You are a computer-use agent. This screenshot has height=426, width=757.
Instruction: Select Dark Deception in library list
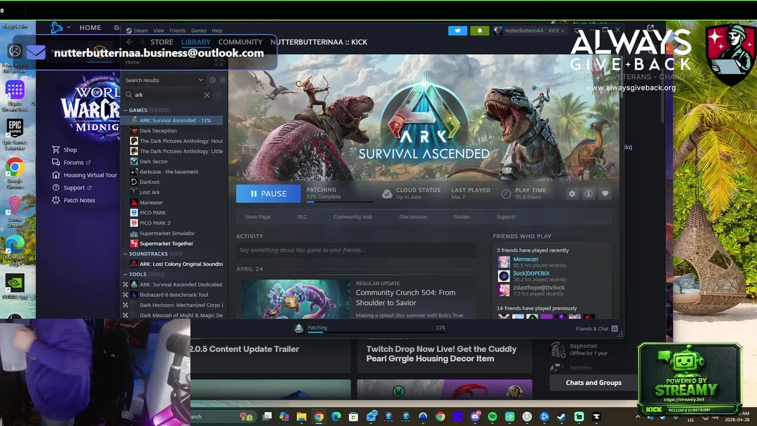coord(158,131)
